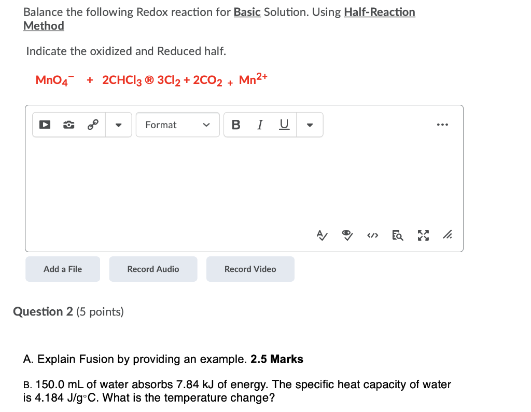Screen dimensions: 531x412
Task: Click the Insert Quicklink icon
Action: (92, 125)
